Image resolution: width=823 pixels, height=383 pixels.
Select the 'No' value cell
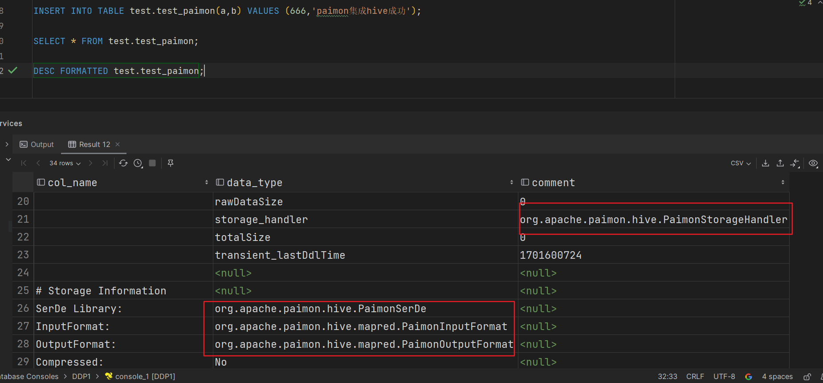(365, 362)
